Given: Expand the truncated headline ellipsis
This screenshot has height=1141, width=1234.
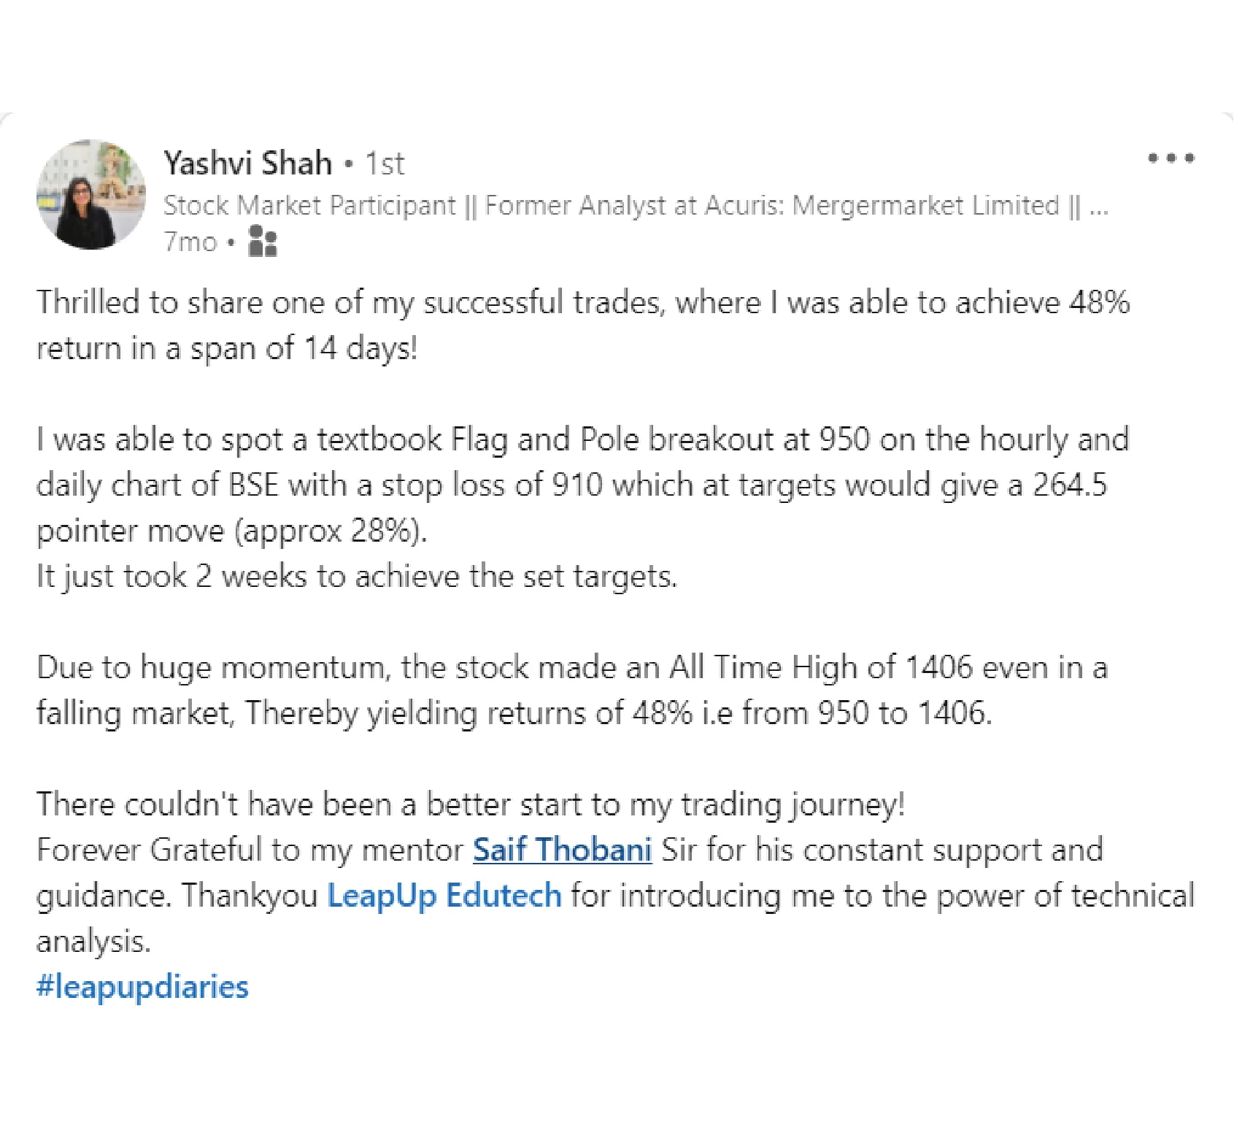Looking at the screenshot, I should (x=1098, y=207).
